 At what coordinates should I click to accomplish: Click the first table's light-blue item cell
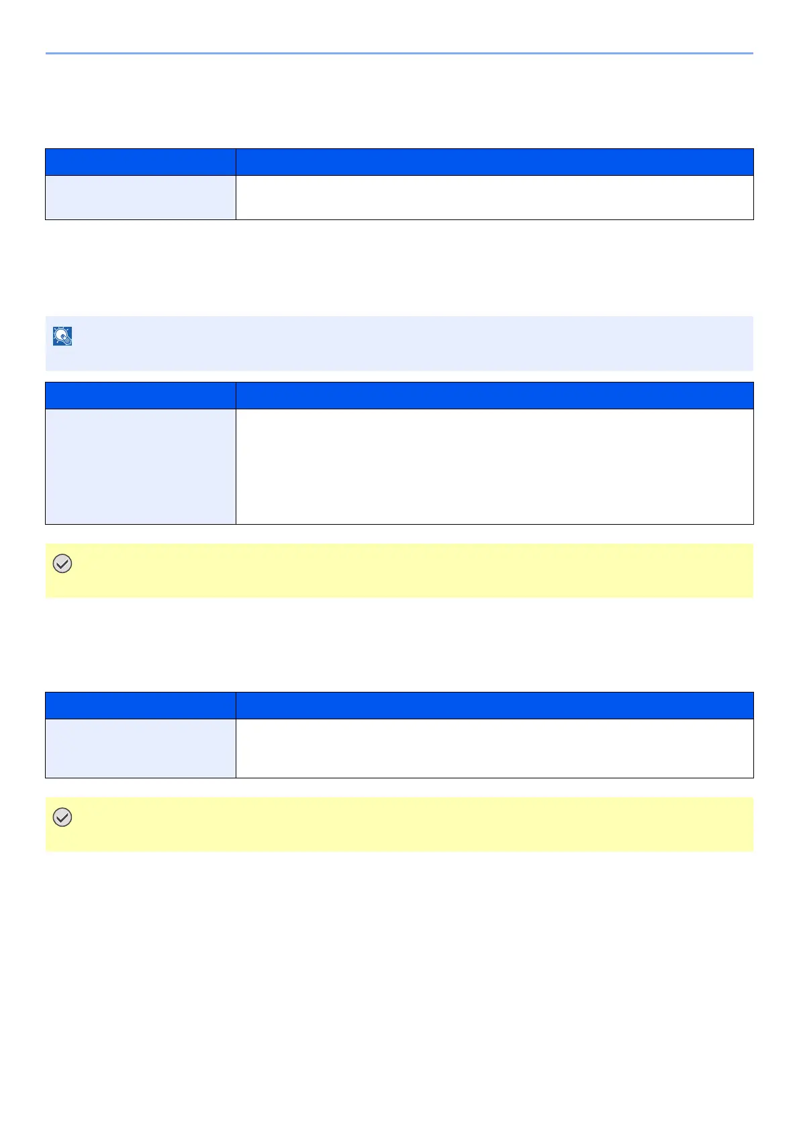coord(140,197)
